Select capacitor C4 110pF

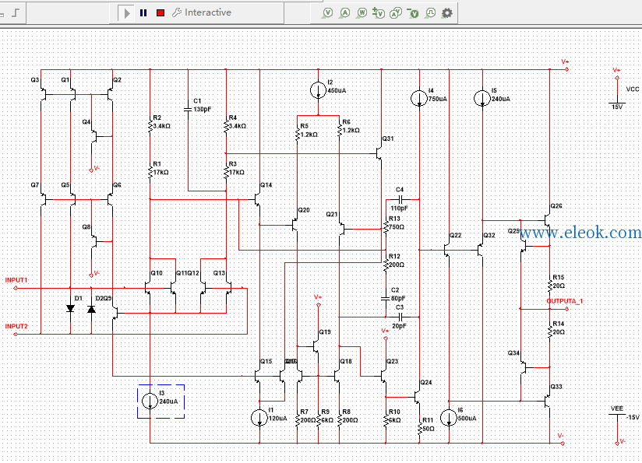402,200
